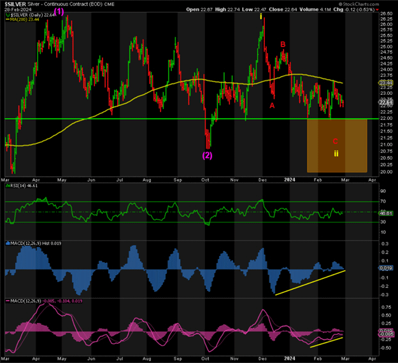
Task: Click the MA(200) legend entry
Action: pyautogui.click(x=22, y=20)
